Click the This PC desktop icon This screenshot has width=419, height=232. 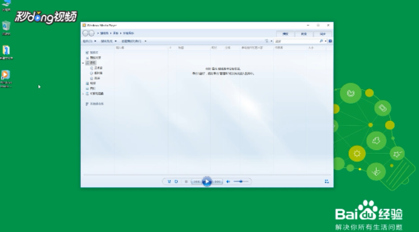[6, 5]
